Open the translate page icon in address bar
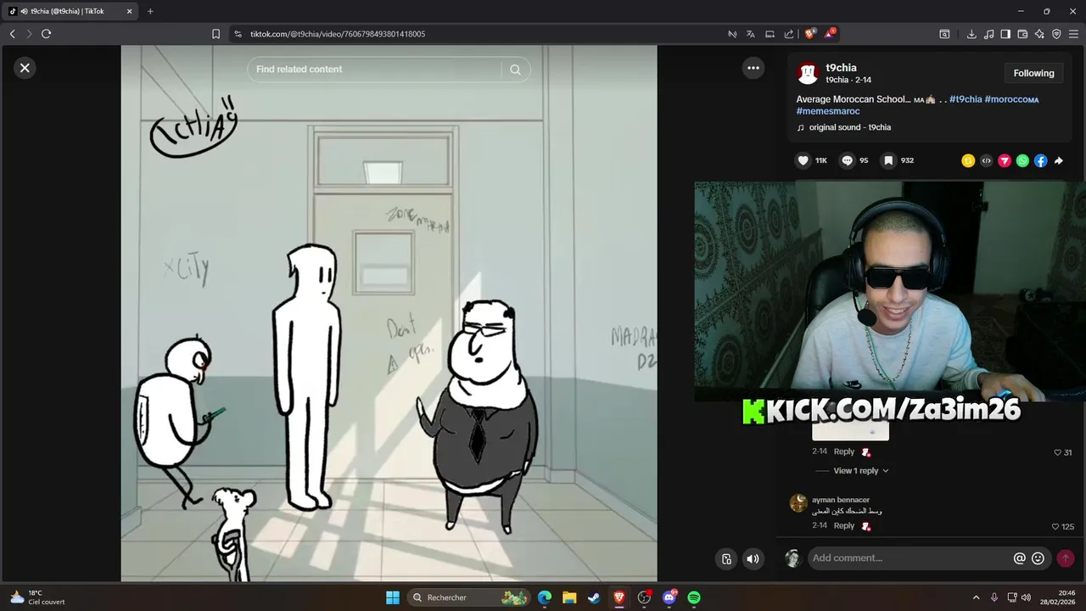Viewport: 1086px width, 611px height. click(751, 34)
